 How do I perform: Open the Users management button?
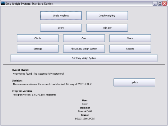click(x=61, y=28)
